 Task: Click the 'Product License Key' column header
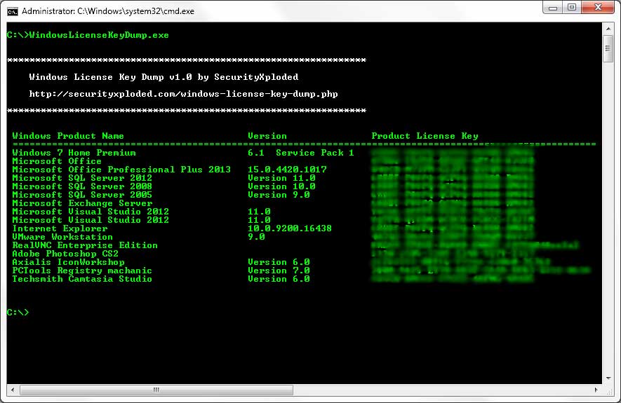[425, 136]
